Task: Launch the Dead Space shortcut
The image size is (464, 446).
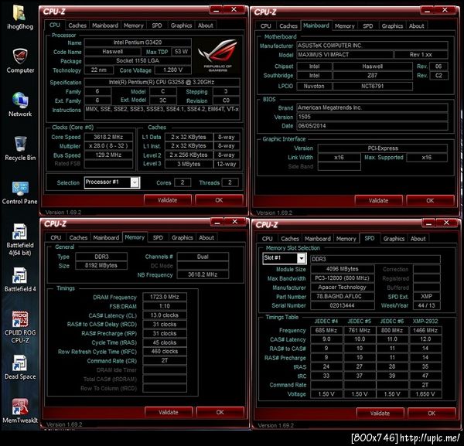Action: point(20,367)
